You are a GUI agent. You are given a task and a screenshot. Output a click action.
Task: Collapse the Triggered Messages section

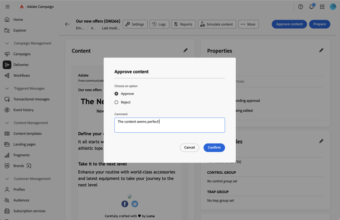point(7,88)
